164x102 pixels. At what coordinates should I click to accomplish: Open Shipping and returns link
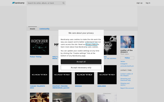125,84
